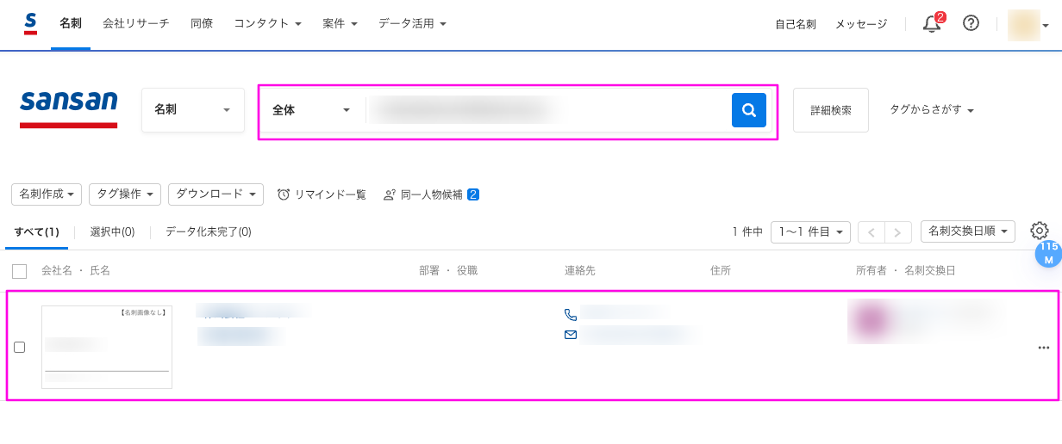Expand the 全体 search scope dropdown
Viewport: 1062px width, 444px height.
(x=311, y=110)
